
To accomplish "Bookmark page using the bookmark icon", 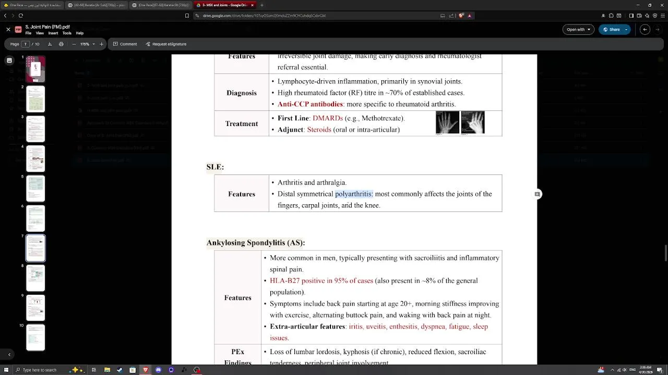I will tap(187, 16).
